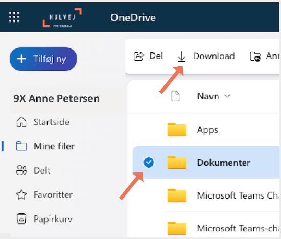Click the Hulvej school logo
The image size is (281, 239).
[62, 17]
